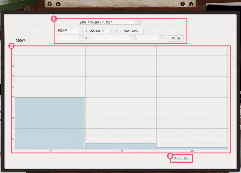Image resolution: width=241 pixels, height=173 pixels.
Task: Open the dropdown button next to 宿泊日
Action: pos(81,31)
